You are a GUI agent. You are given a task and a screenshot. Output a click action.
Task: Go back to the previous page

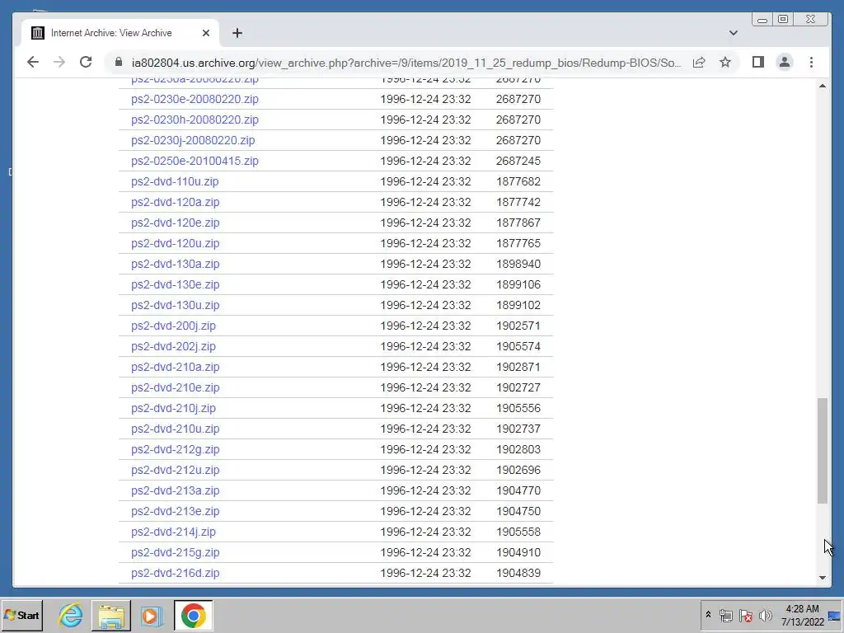coord(33,63)
